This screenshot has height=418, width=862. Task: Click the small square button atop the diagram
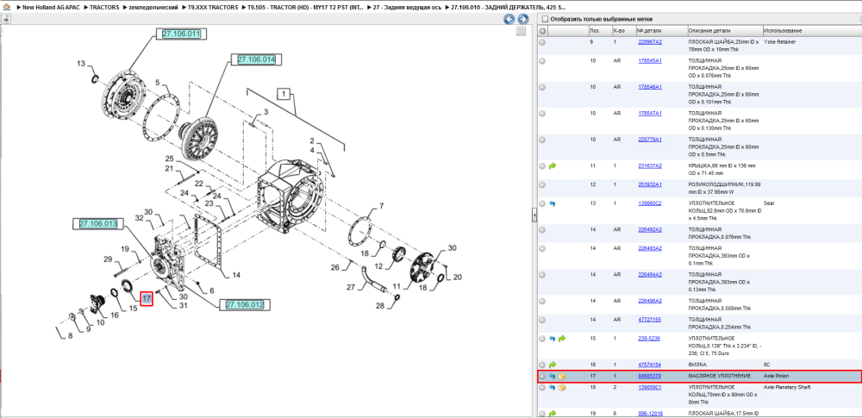[x=522, y=31]
